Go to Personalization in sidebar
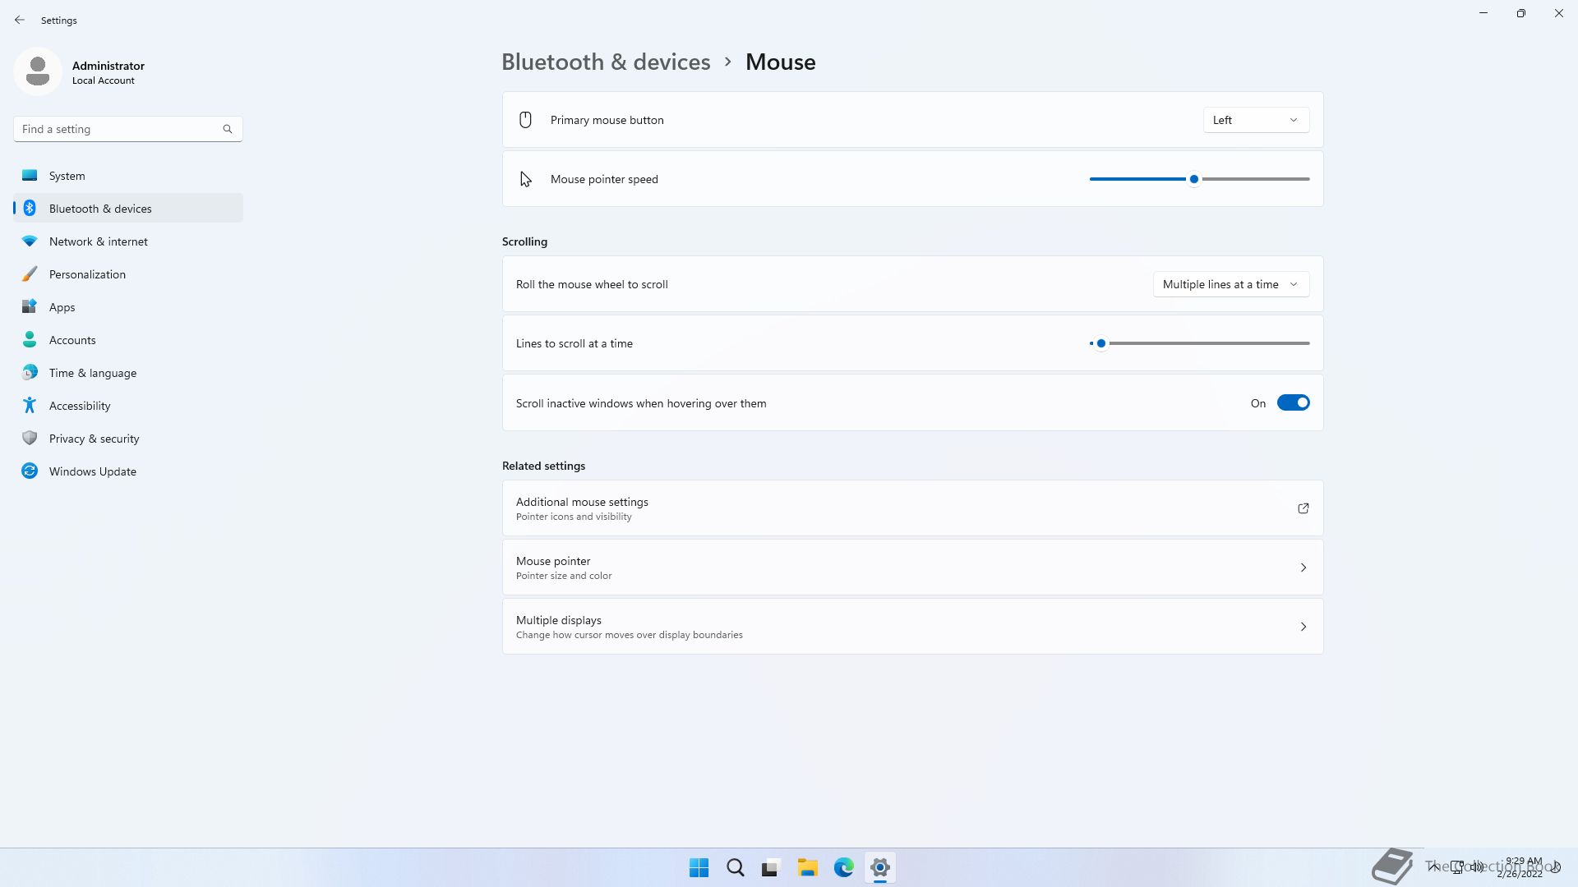This screenshot has width=1578, height=887. [x=87, y=274]
